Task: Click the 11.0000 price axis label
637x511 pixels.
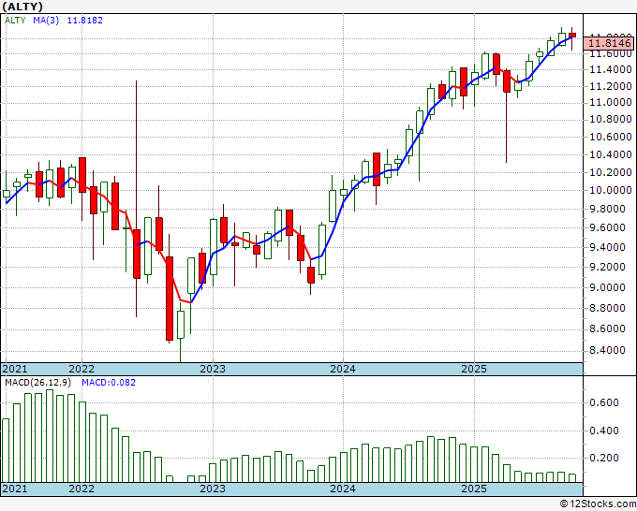Action: [x=611, y=103]
